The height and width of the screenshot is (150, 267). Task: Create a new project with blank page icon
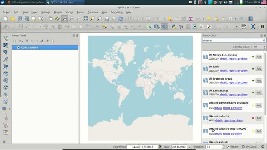(x=5, y=19)
